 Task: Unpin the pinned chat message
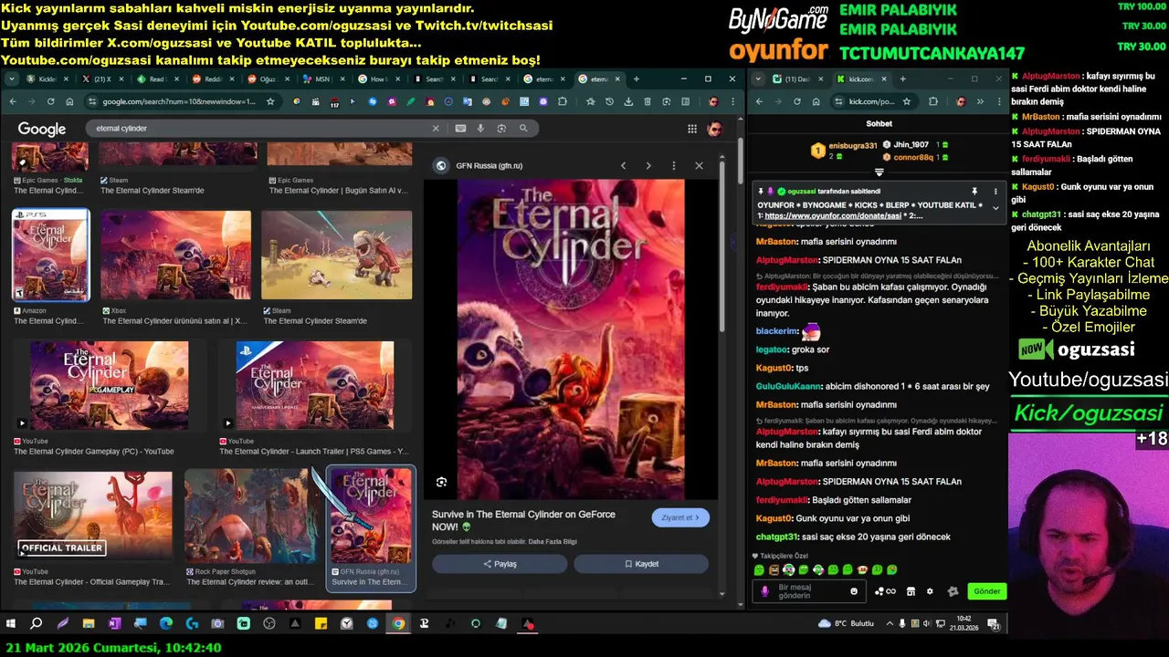click(x=974, y=192)
